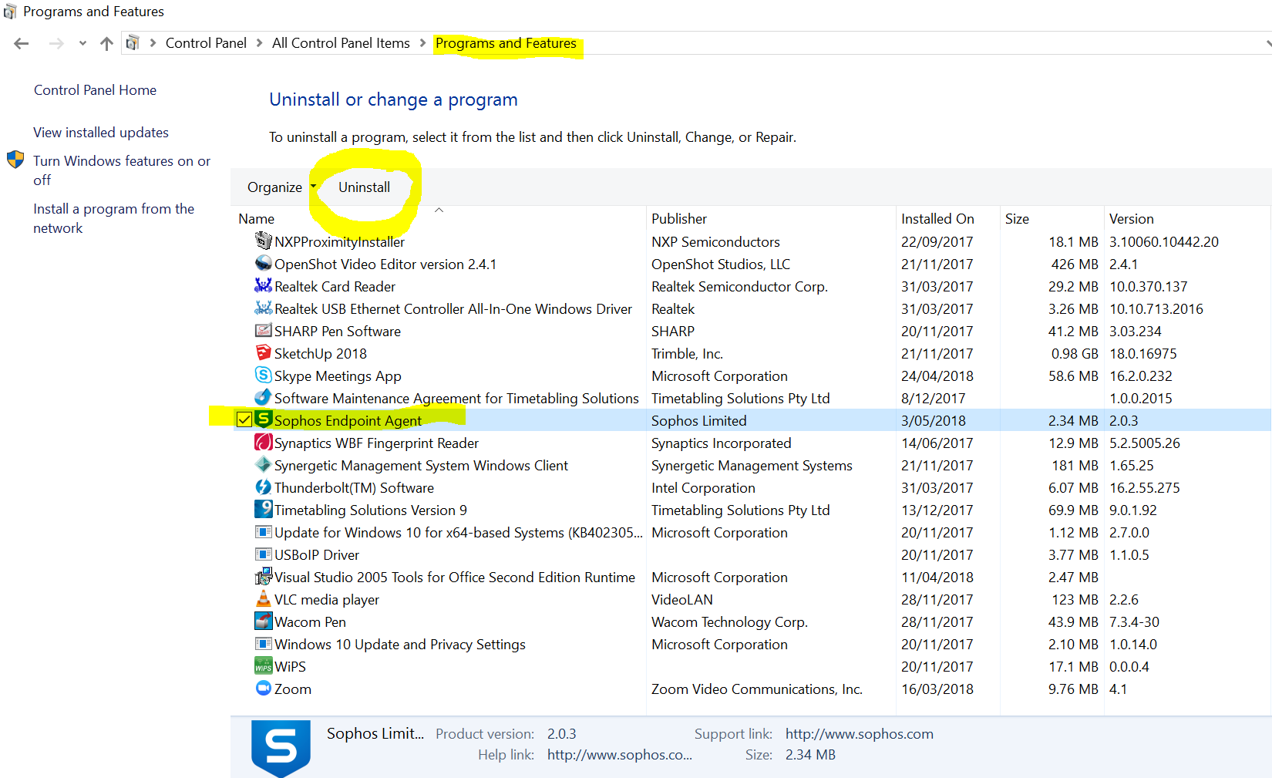Click the Software Maintenance Agreement icon

click(x=263, y=397)
